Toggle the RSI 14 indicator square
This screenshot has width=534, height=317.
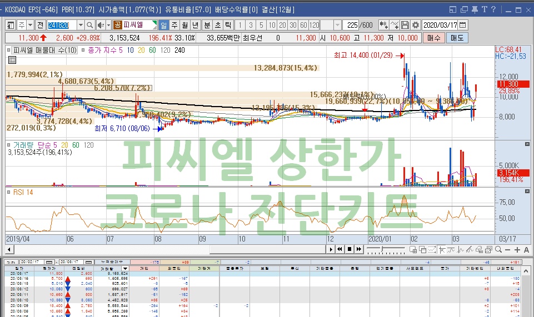(x=8, y=192)
